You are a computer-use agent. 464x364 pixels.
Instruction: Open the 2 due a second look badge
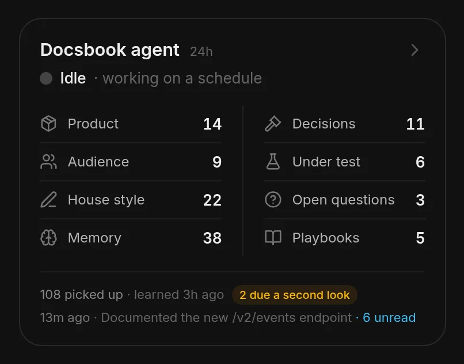tap(295, 295)
